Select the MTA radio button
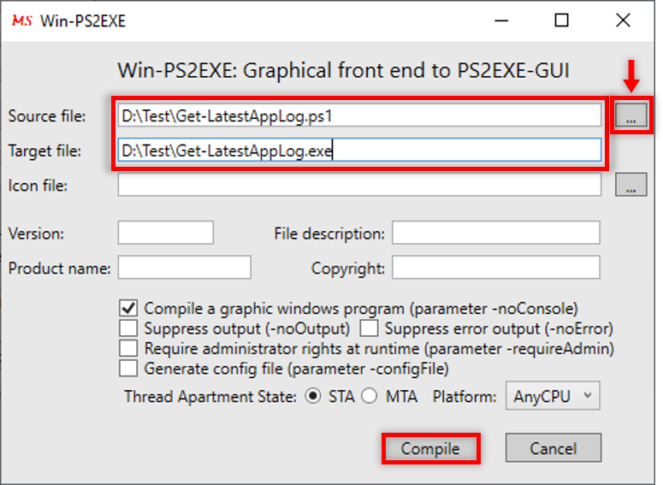The height and width of the screenshot is (485, 663). (369, 396)
